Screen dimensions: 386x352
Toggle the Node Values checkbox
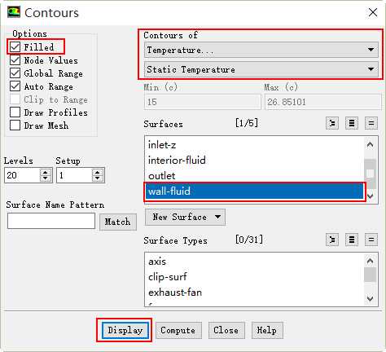[x=15, y=60]
